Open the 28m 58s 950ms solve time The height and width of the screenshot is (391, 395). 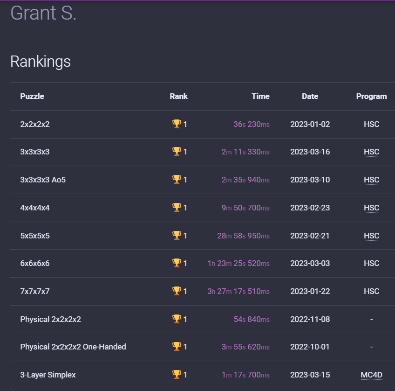243,236
